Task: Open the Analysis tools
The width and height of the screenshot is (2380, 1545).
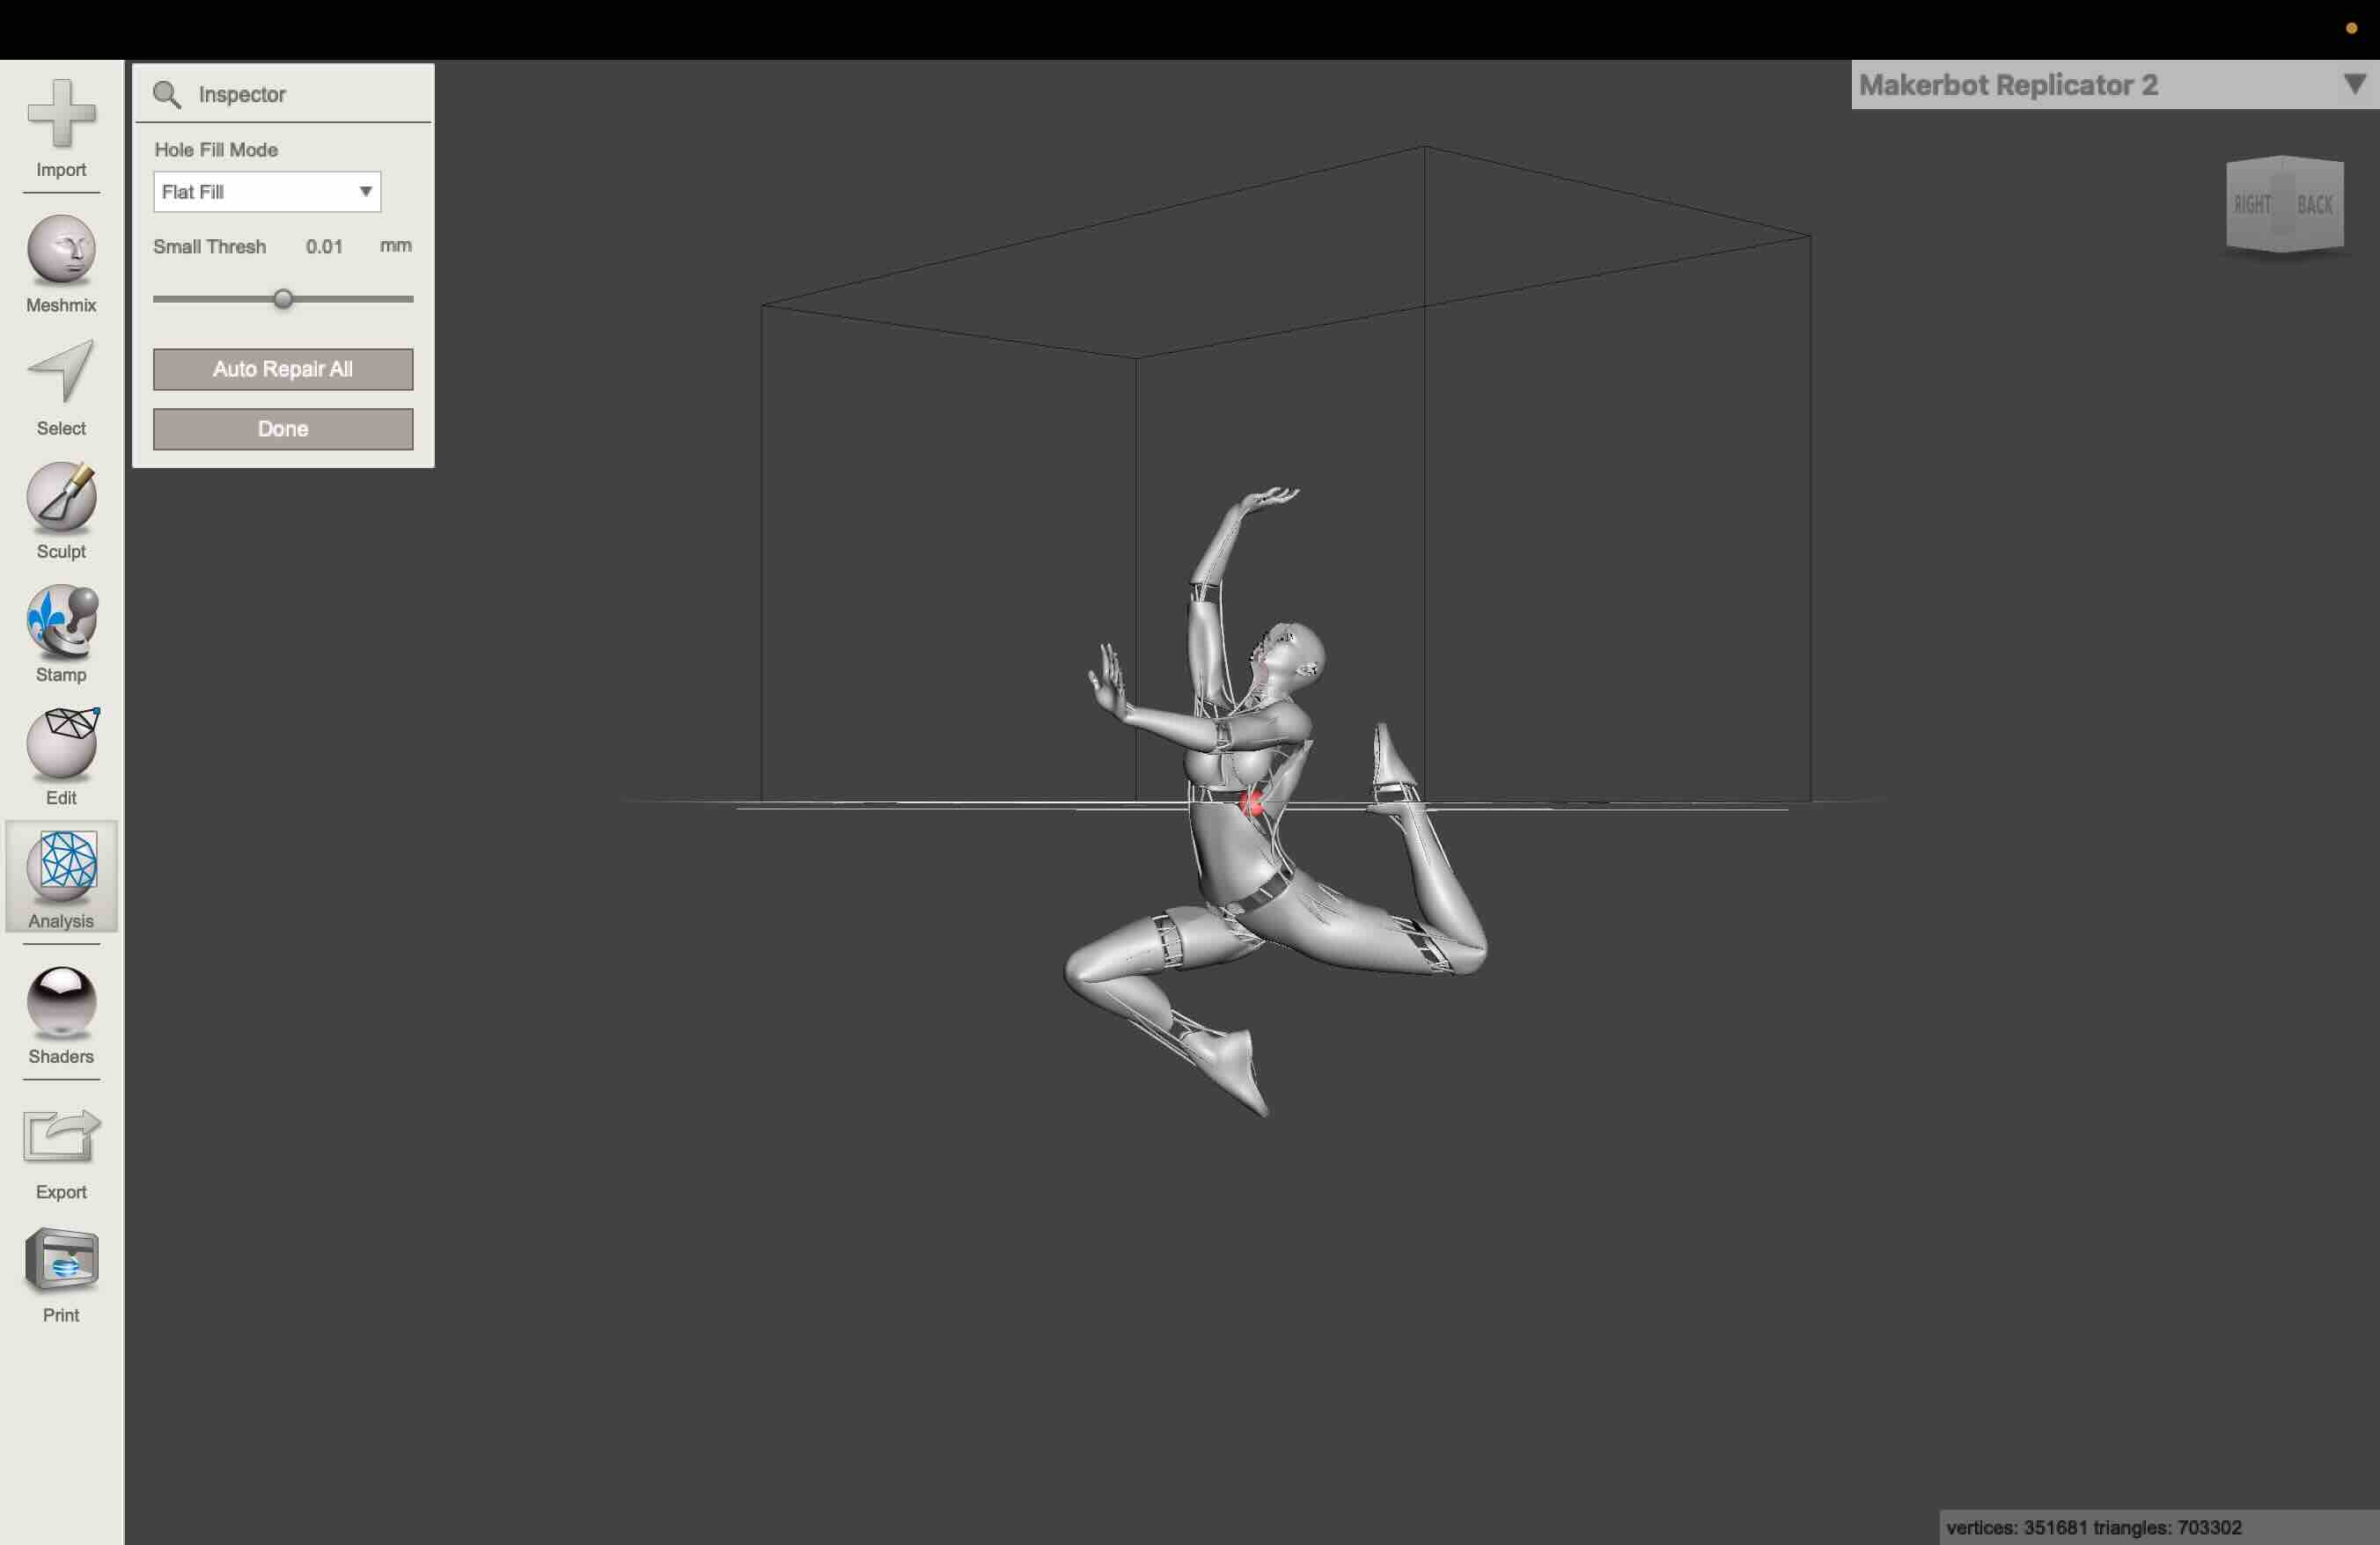Action: point(61,866)
